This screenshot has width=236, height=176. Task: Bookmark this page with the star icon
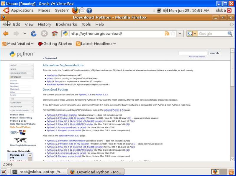(x=173, y=33)
